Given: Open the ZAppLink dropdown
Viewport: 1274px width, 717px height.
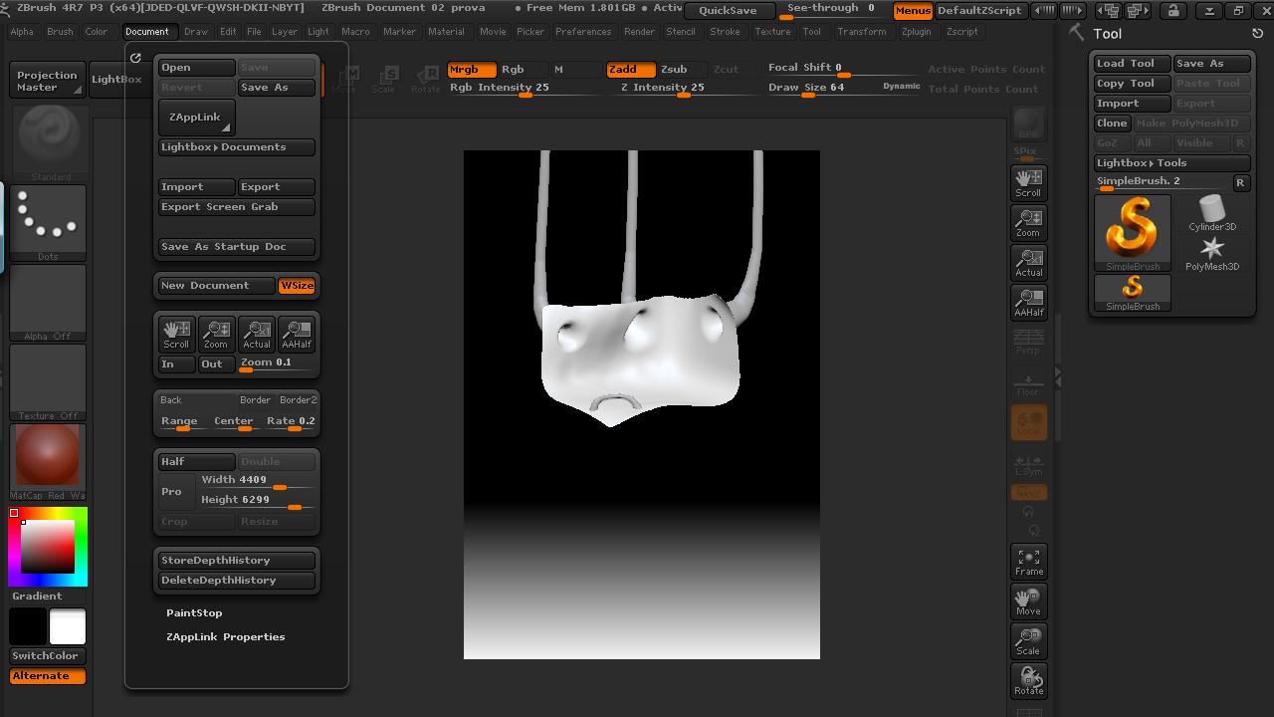Looking at the screenshot, I should (197, 118).
